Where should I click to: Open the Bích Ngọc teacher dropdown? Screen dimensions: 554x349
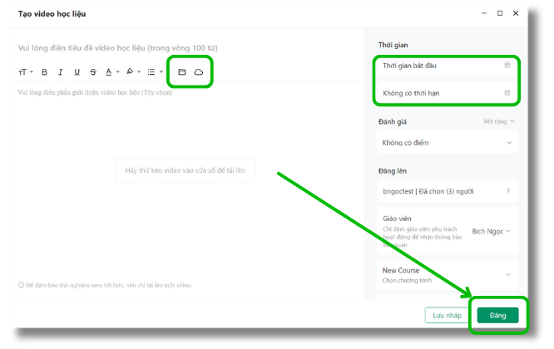[x=491, y=231]
